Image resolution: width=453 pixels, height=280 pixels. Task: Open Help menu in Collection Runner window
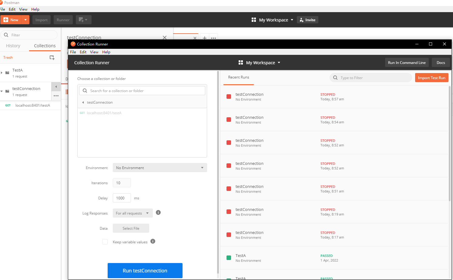coord(106,52)
